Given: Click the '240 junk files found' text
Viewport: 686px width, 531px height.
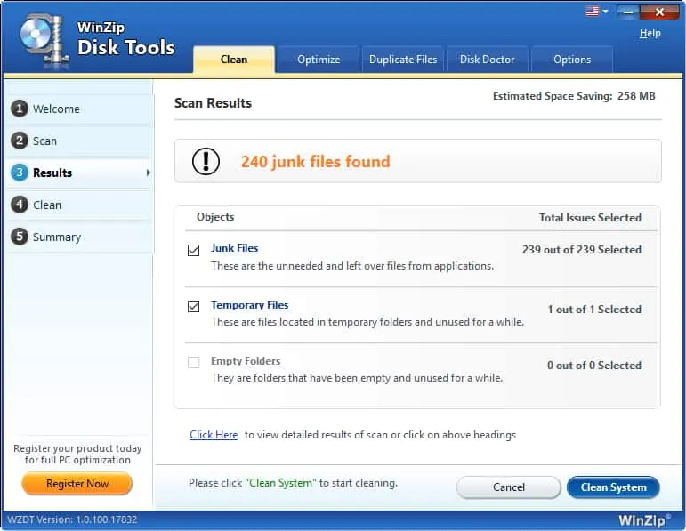Looking at the screenshot, I should point(316,161).
